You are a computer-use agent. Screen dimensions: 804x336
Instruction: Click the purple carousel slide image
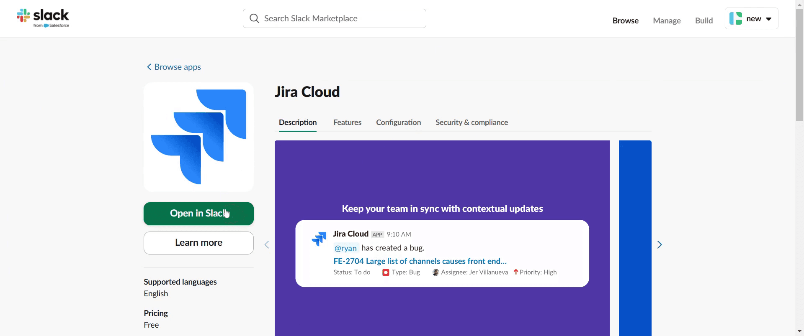[x=442, y=238]
